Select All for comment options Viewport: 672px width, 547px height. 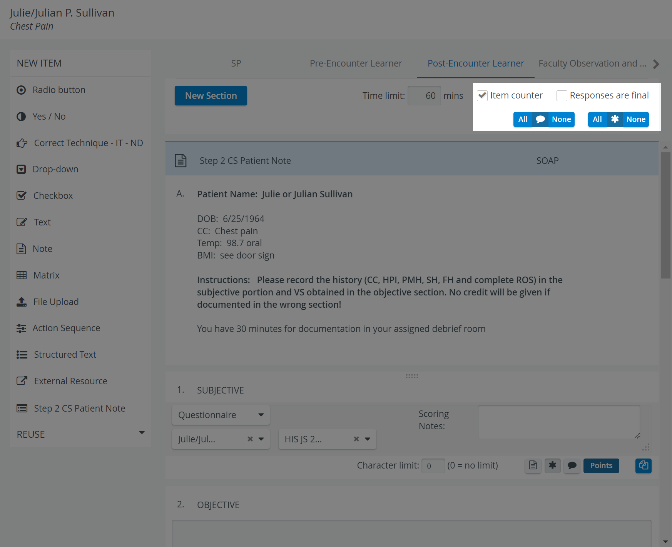523,119
